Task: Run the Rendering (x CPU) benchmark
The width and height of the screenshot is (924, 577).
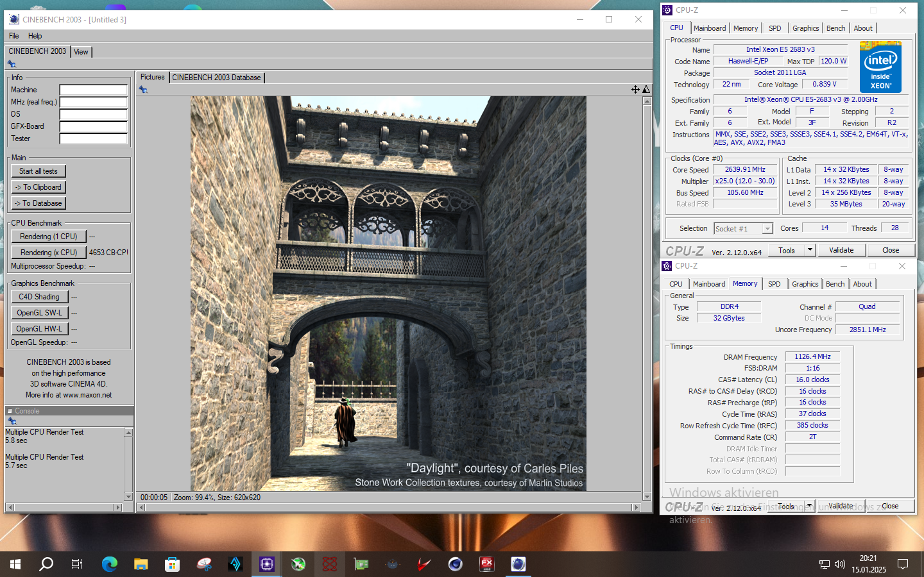Action: tap(49, 253)
